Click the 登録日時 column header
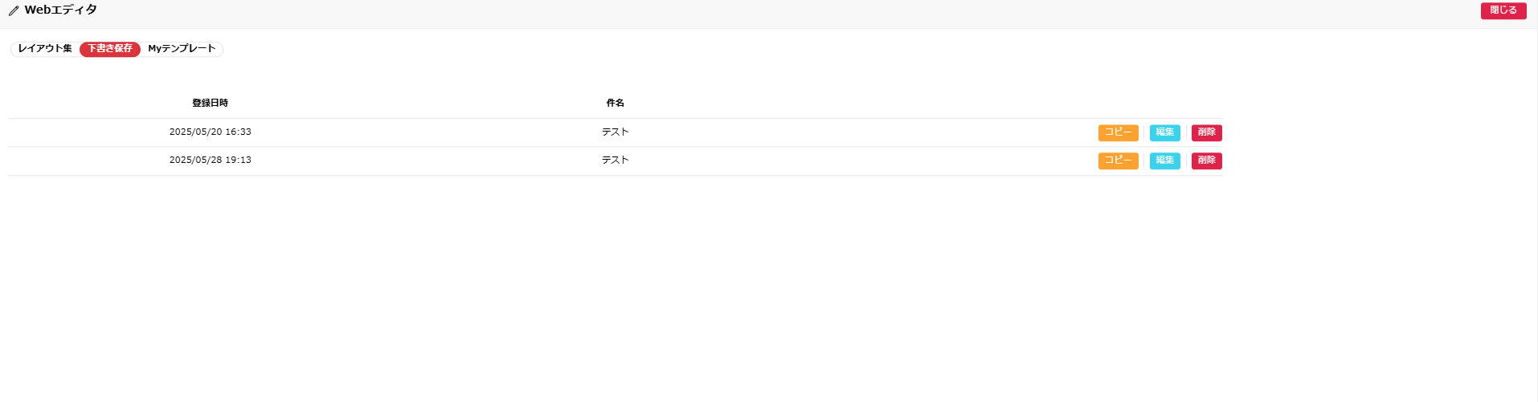 pyautogui.click(x=210, y=104)
